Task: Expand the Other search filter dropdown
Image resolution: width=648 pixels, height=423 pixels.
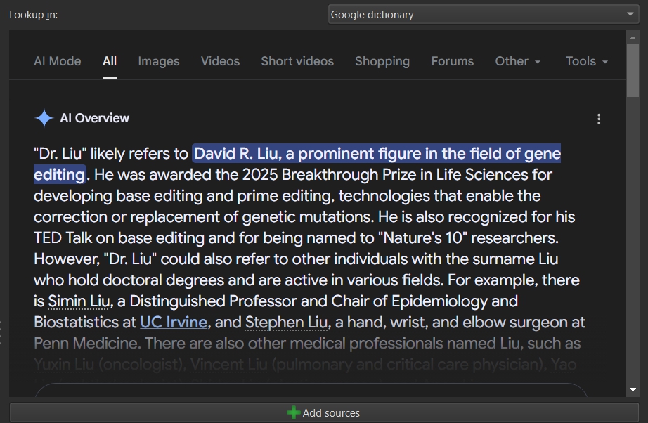Action: [x=518, y=61]
